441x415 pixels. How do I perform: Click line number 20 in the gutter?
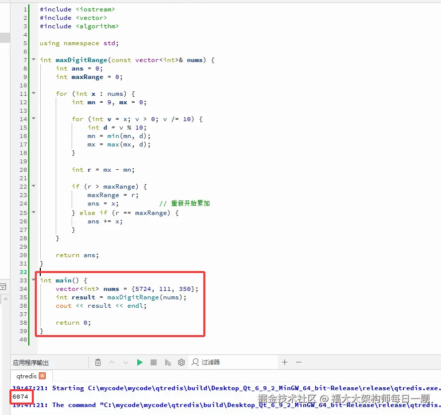click(23, 170)
